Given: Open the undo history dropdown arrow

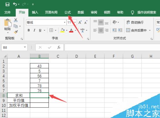Looking at the screenshot, I should (19, 4).
